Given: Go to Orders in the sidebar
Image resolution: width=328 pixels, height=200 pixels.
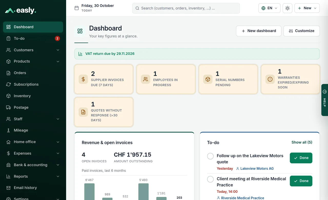Looking at the screenshot, I should coord(33,73).
